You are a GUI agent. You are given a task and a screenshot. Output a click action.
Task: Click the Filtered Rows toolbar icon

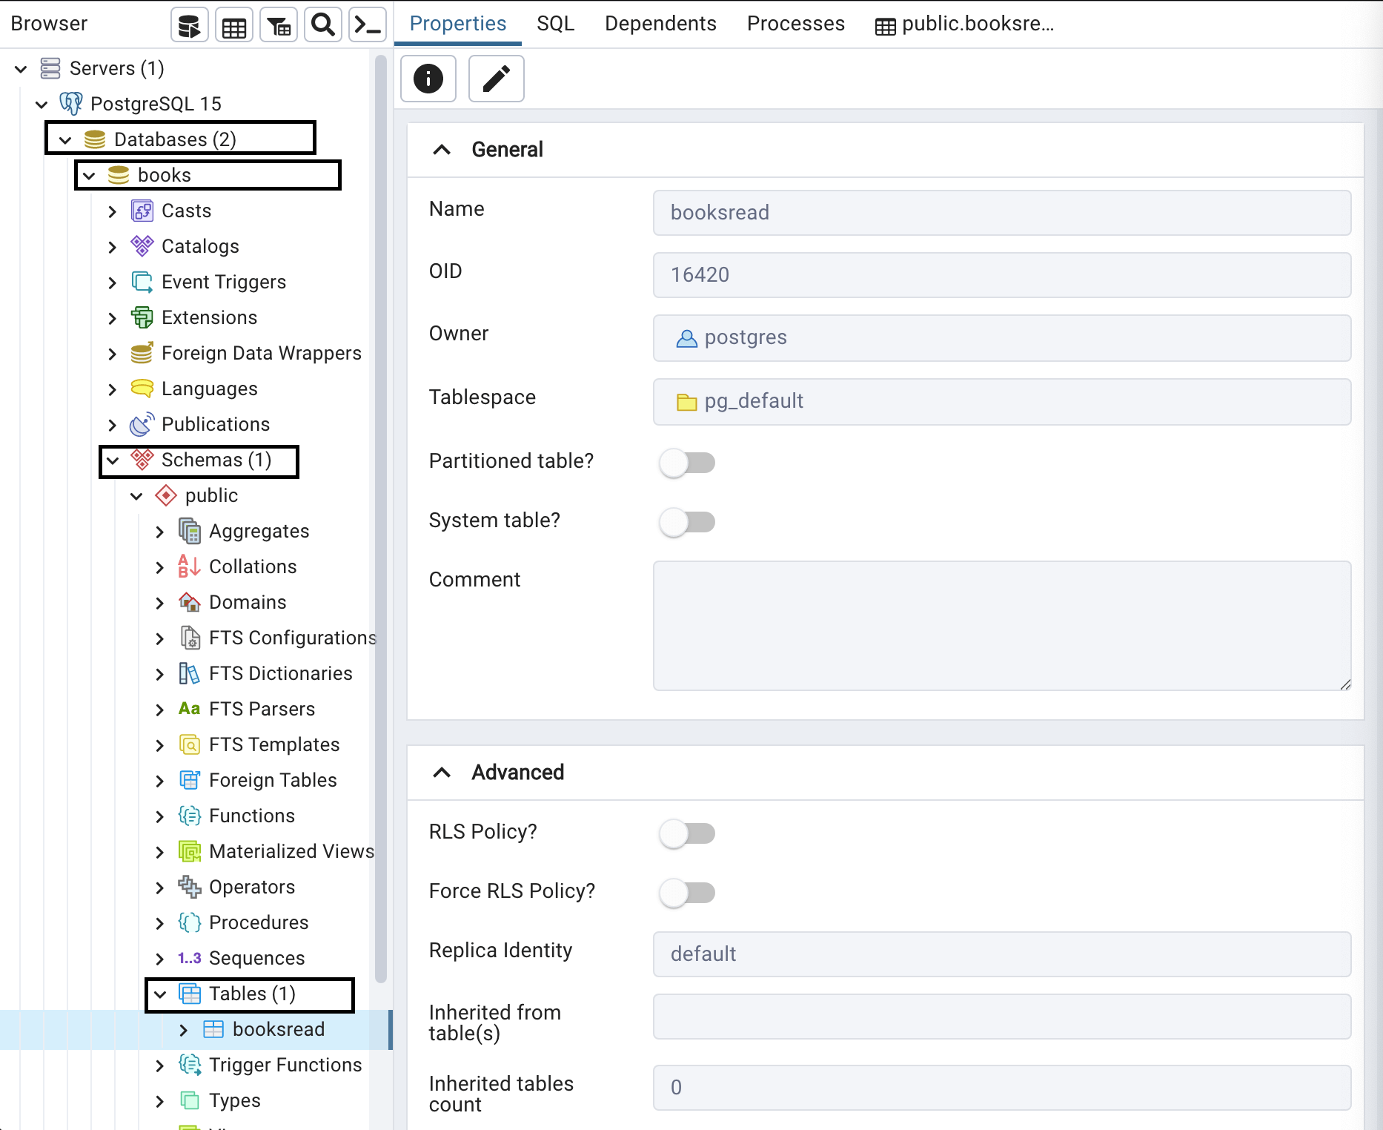click(x=279, y=26)
